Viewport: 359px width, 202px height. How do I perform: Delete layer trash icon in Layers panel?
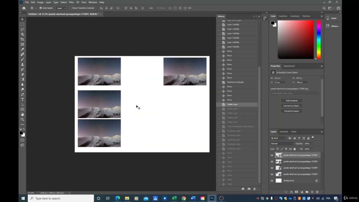point(317,192)
